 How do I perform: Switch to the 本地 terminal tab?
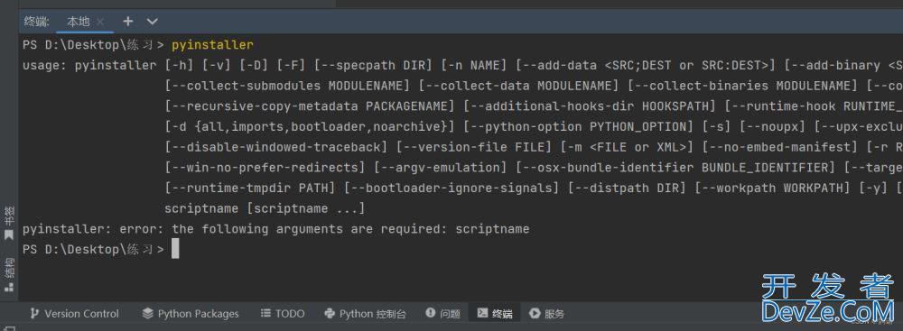(79, 22)
